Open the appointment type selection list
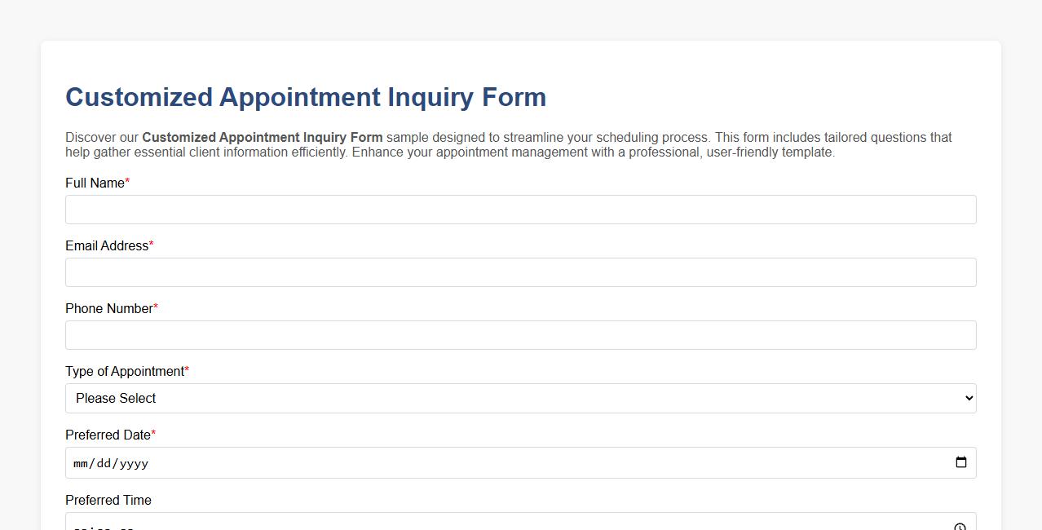The height and width of the screenshot is (530, 1042). (x=521, y=398)
